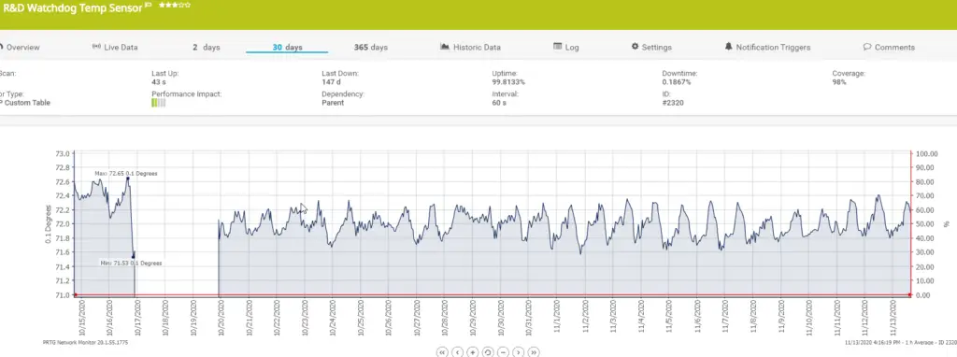
Task: Select the 365 days graph tab
Action: pyautogui.click(x=370, y=47)
